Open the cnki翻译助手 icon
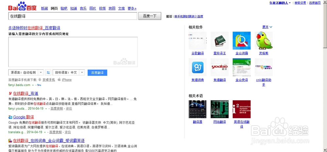The height and width of the screenshot is (152, 327). click(x=264, y=67)
